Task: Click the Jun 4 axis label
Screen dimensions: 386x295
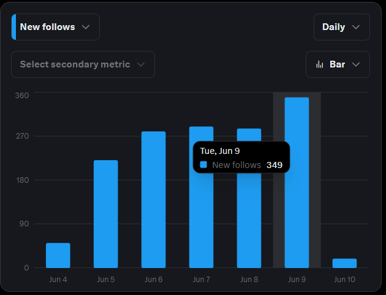Action: pyautogui.click(x=58, y=280)
